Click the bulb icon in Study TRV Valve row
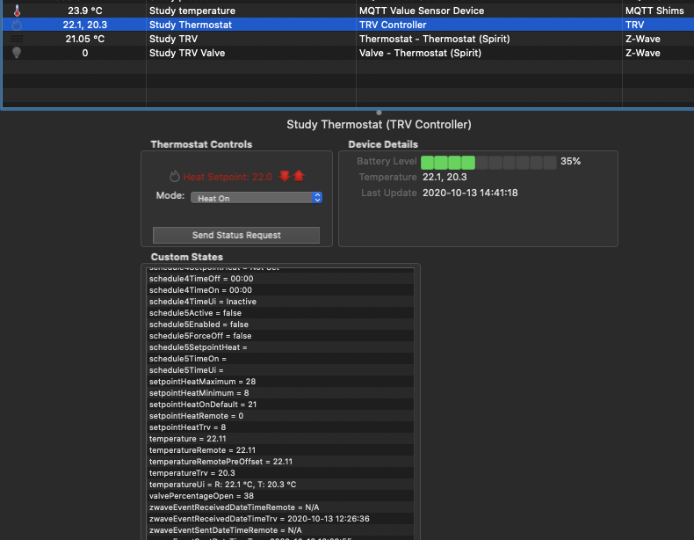The height and width of the screenshot is (540, 694). pyautogui.click(x=17, y=53)
